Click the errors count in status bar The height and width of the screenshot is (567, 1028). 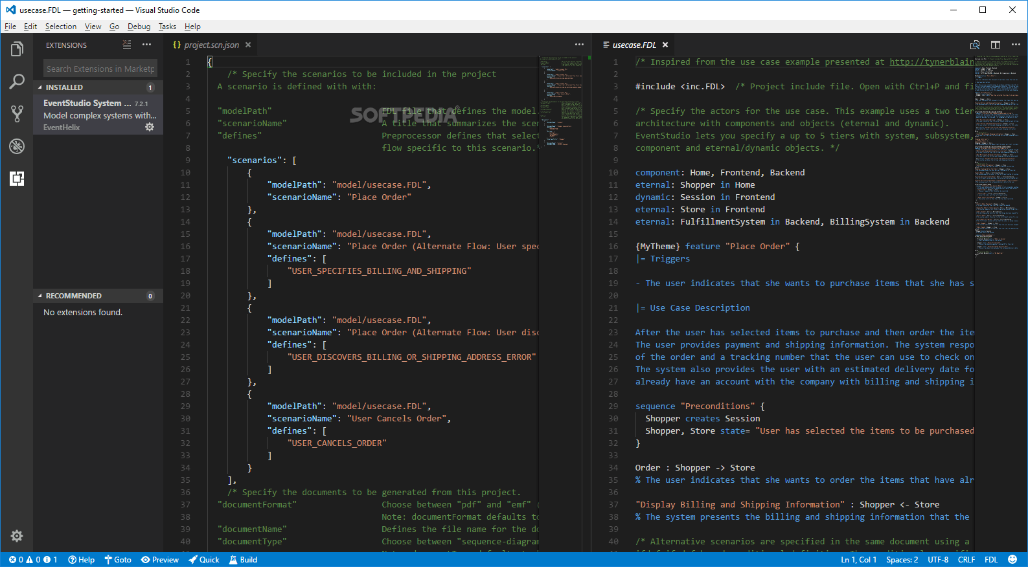(x=16, y=560)
